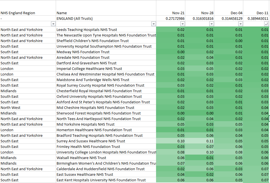This screenshot has height=183, width=270.
Task: Select Sherwood Forest Hospitals NHS Foundation Trust
Action: point(106,113)
